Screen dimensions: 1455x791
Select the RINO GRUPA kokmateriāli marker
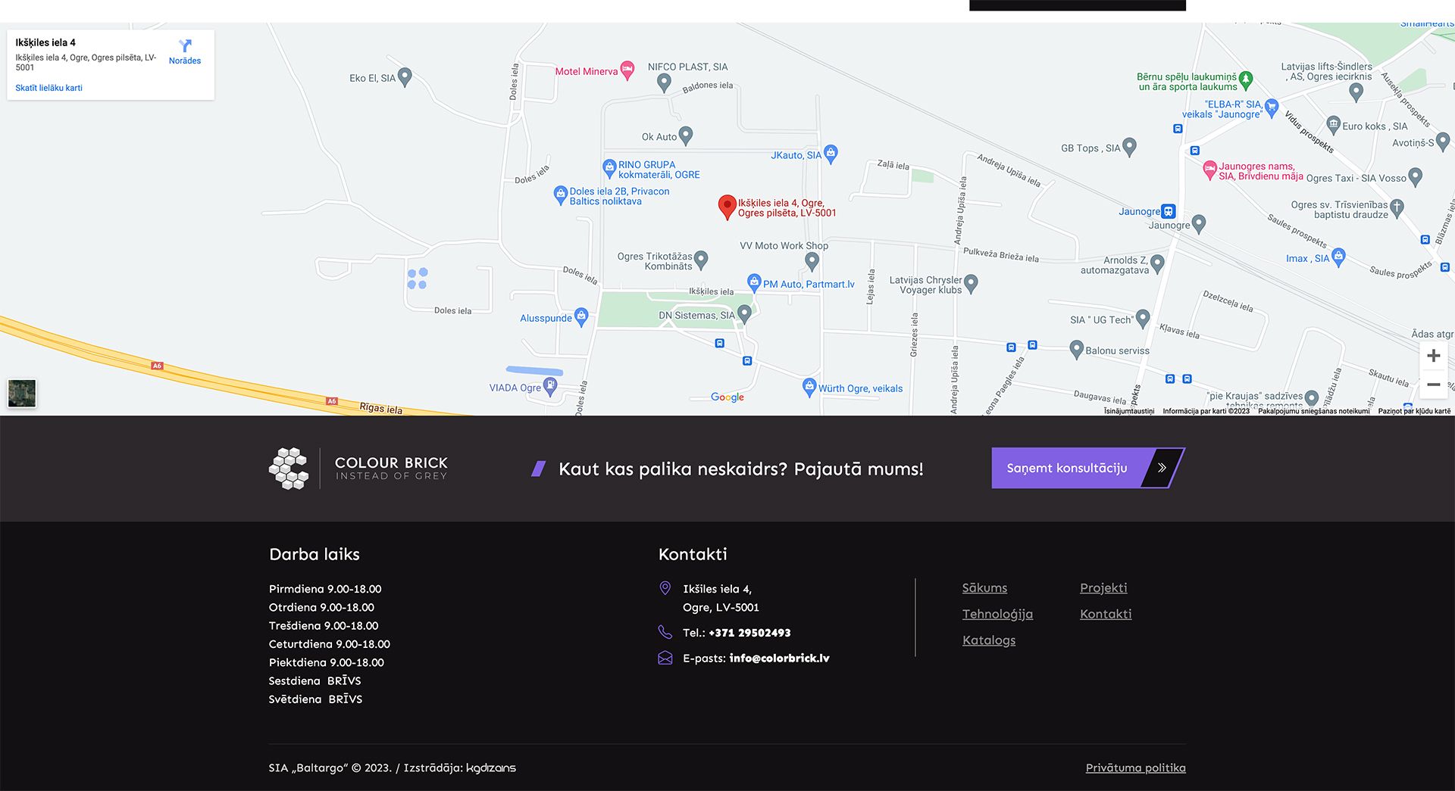609,168
